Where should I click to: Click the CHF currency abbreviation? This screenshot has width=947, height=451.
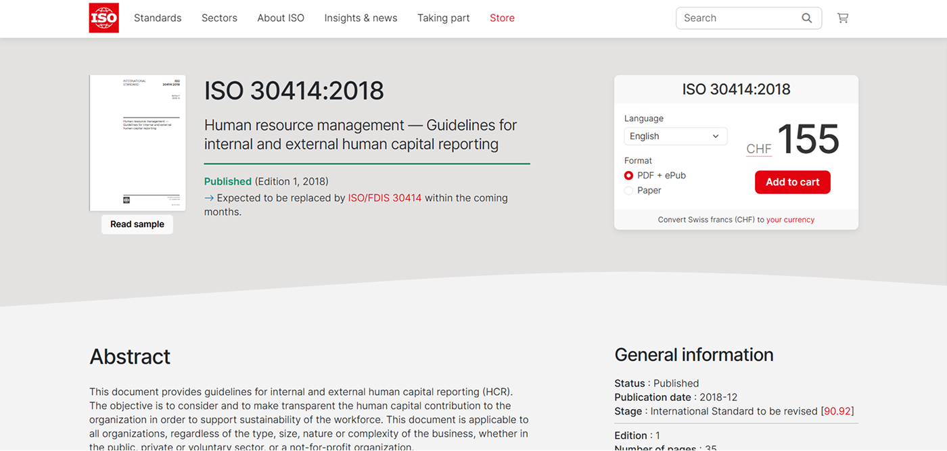[758, 149]
